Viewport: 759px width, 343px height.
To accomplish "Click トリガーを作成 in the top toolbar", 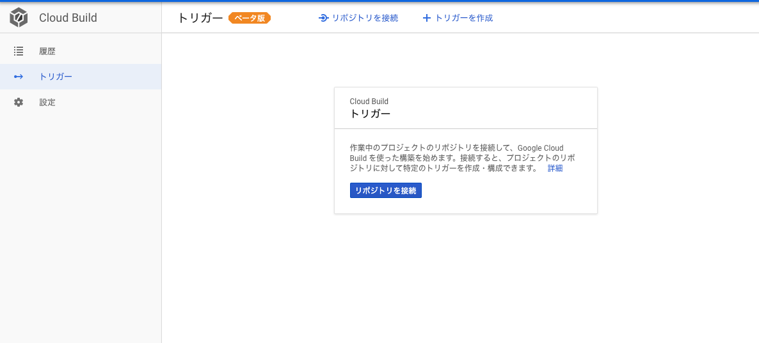I will (x=458, y=19).
